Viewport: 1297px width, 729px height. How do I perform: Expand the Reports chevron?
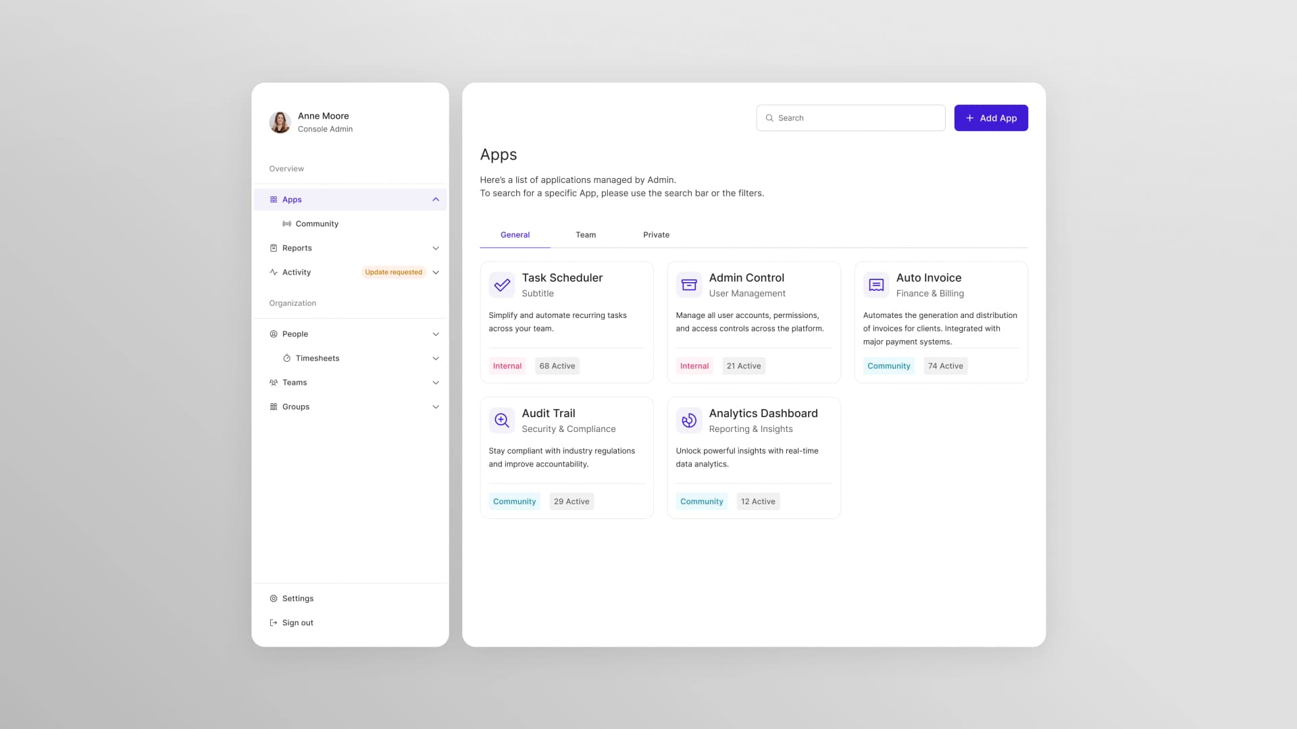436,248
